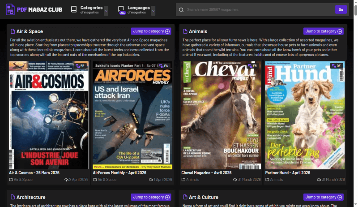This screenshot has width=358, height=207.
Task: Click Animals tag under Partner Hund
Action: [277, 180]
